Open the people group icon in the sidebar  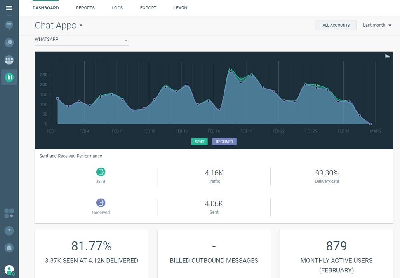point(9,60)
